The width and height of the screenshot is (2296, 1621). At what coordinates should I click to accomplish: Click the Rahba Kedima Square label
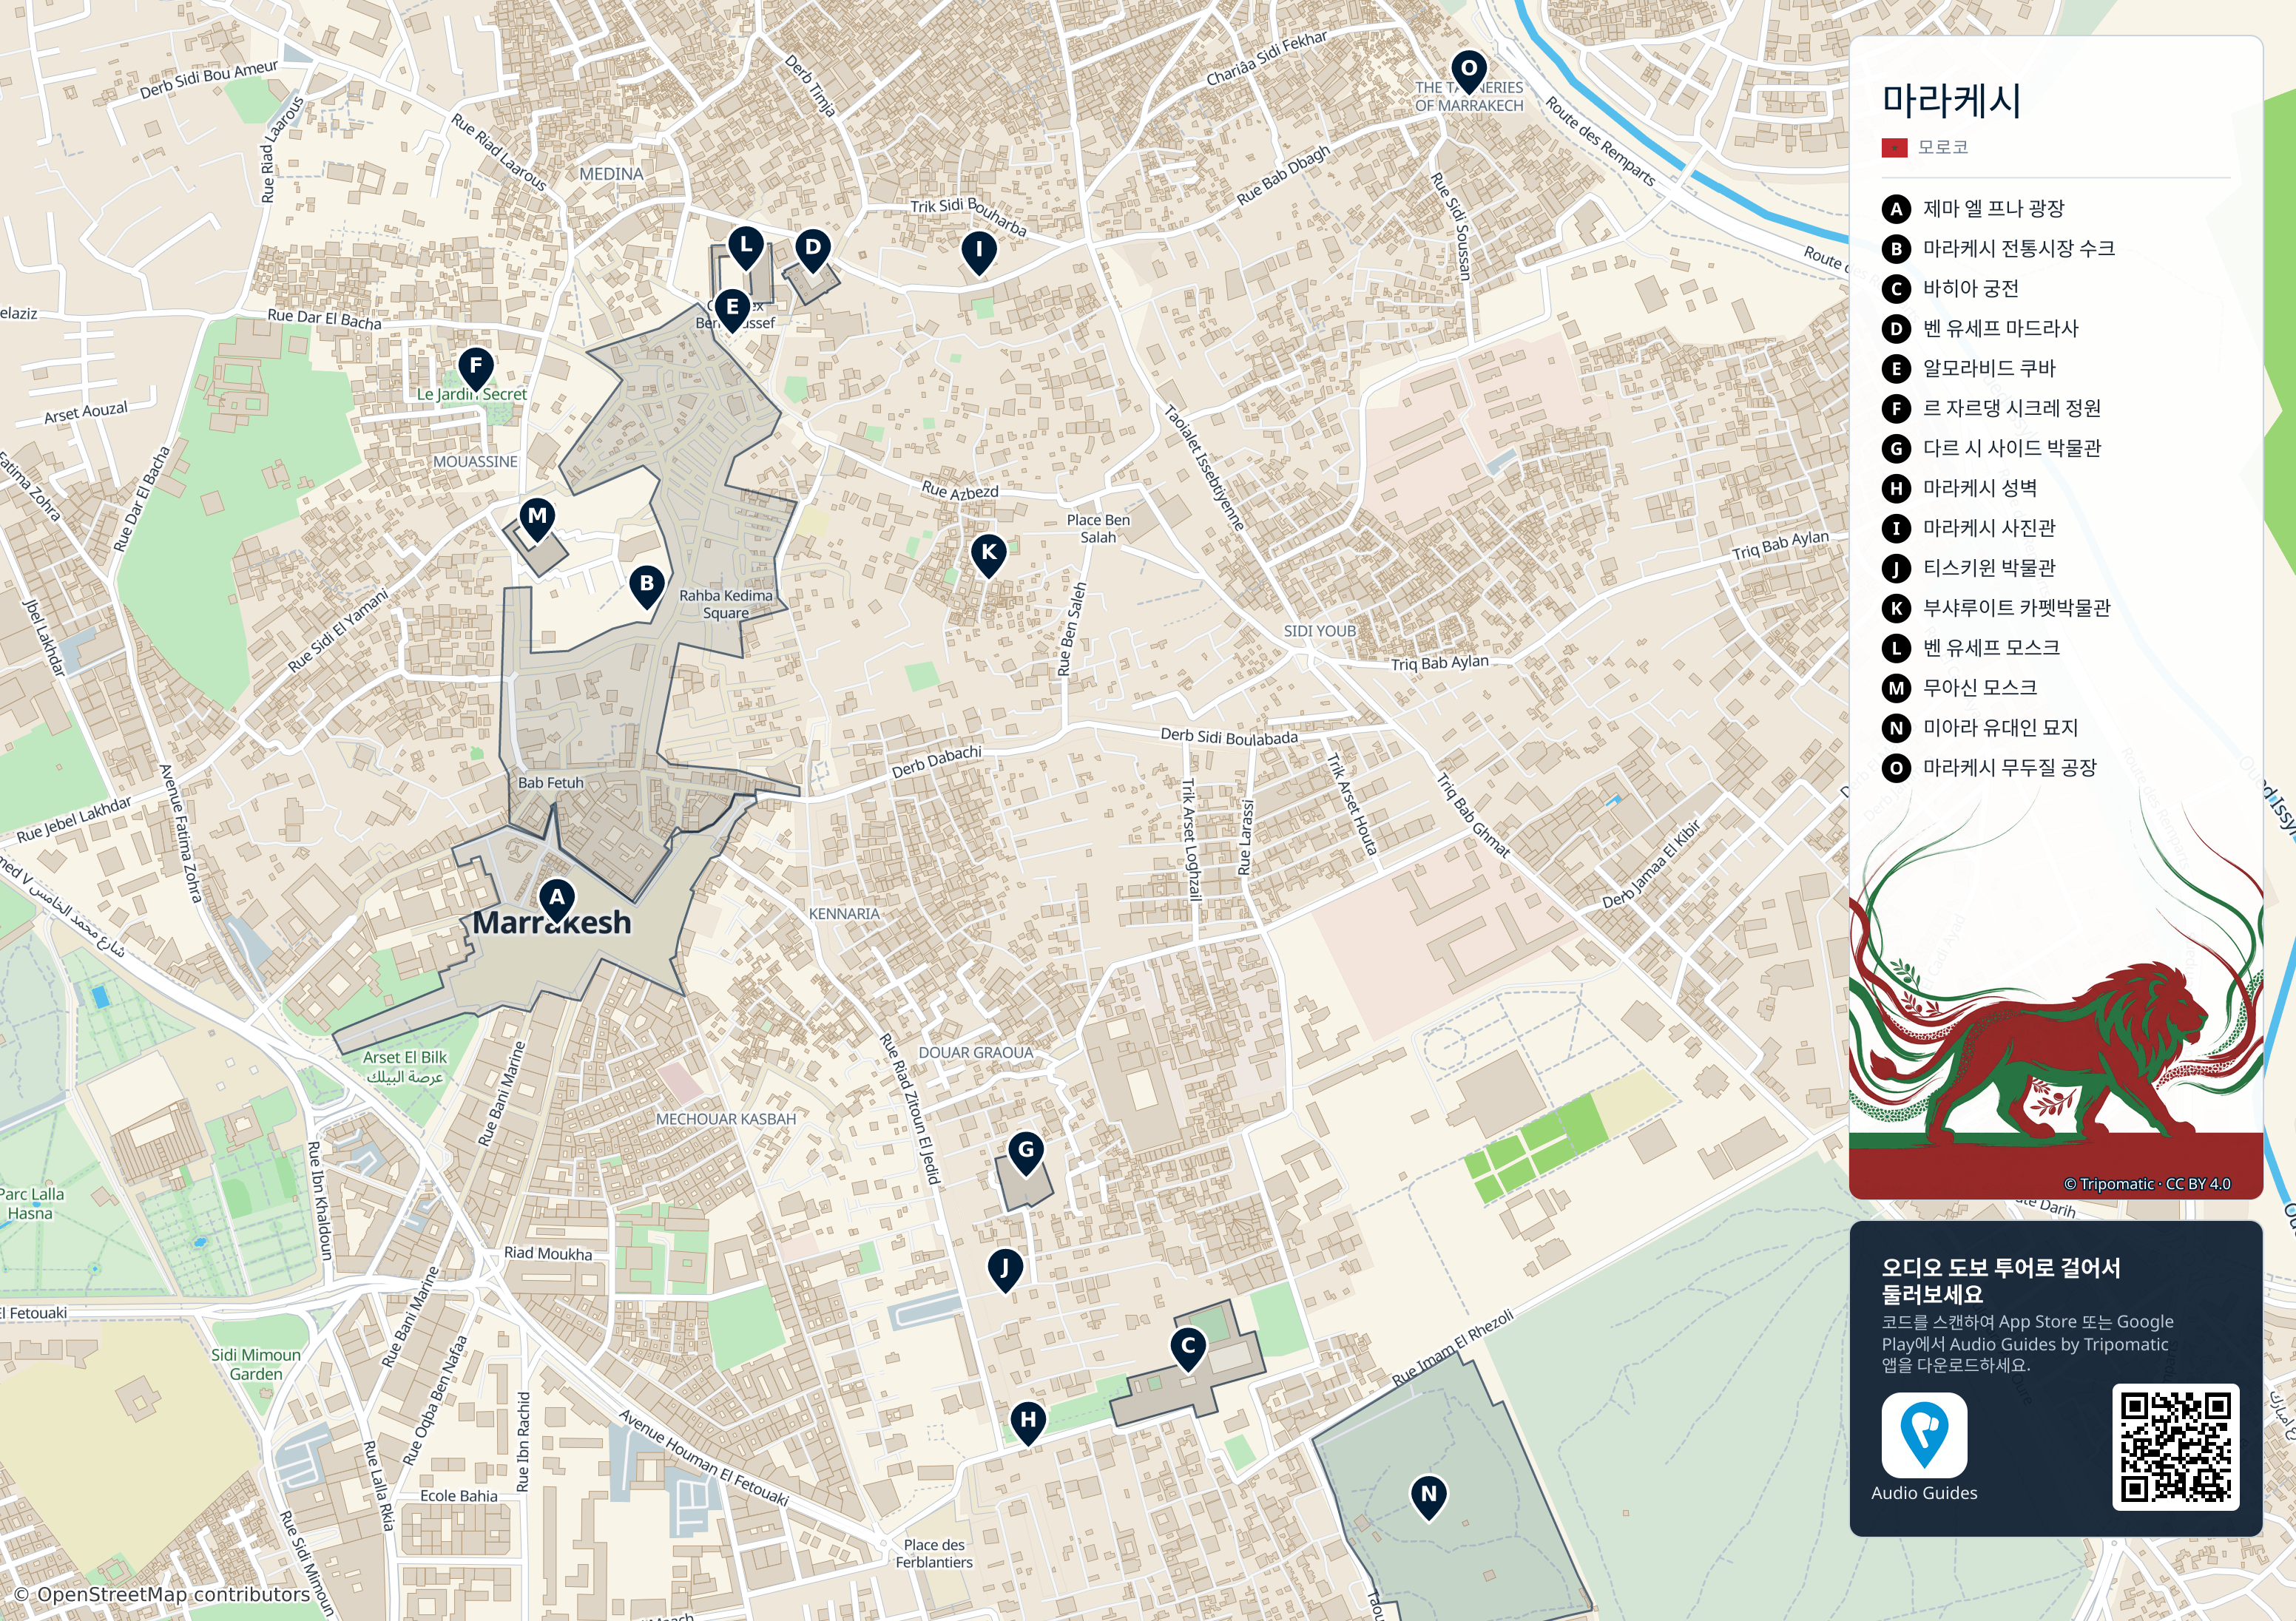[x=726, y=604]
